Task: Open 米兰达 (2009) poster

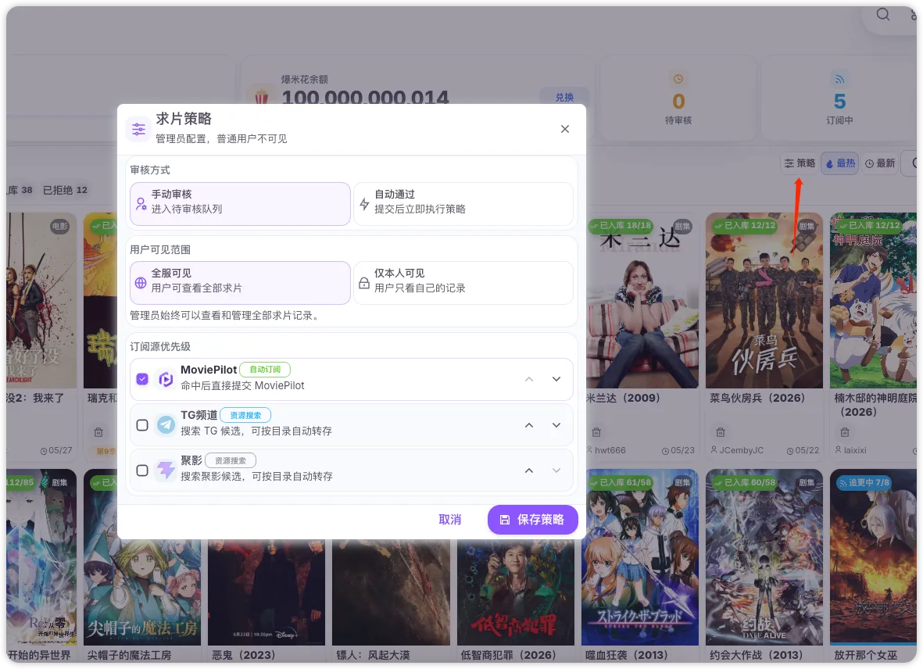Action: (x=642, y=300)
